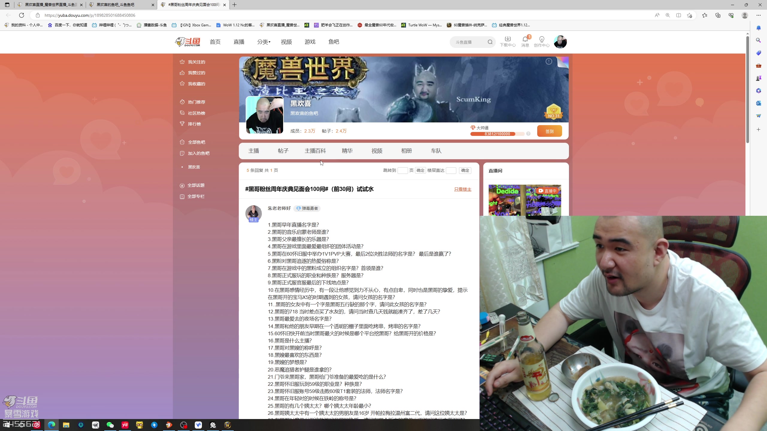Click the Douyu logo in header
Viewport: 767px width, 431px height.
pos(188,42)
